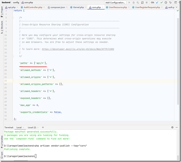Click fold end marker at line 16

[x=13, y=56]
